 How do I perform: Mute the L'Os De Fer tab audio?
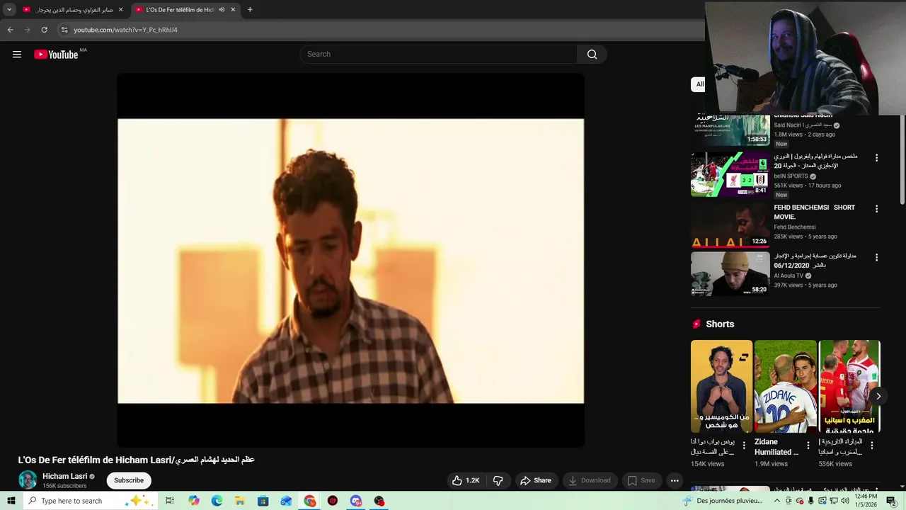tap(222, 10)
